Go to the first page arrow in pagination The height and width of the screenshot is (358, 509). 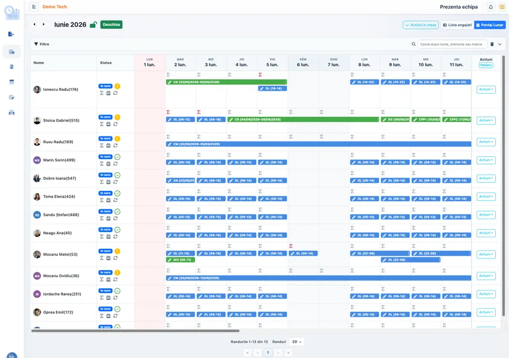point(248,352)
